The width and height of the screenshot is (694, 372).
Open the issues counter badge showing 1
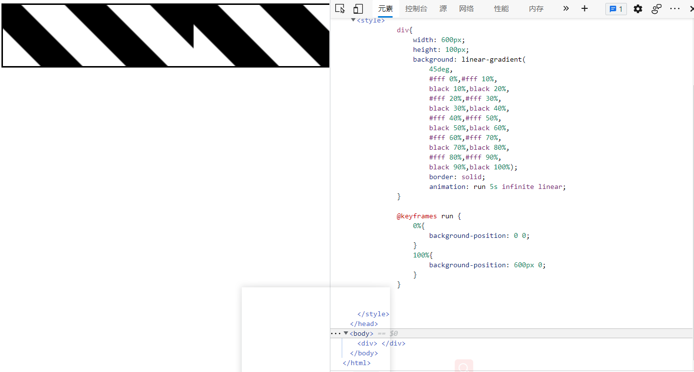(616, 9)
